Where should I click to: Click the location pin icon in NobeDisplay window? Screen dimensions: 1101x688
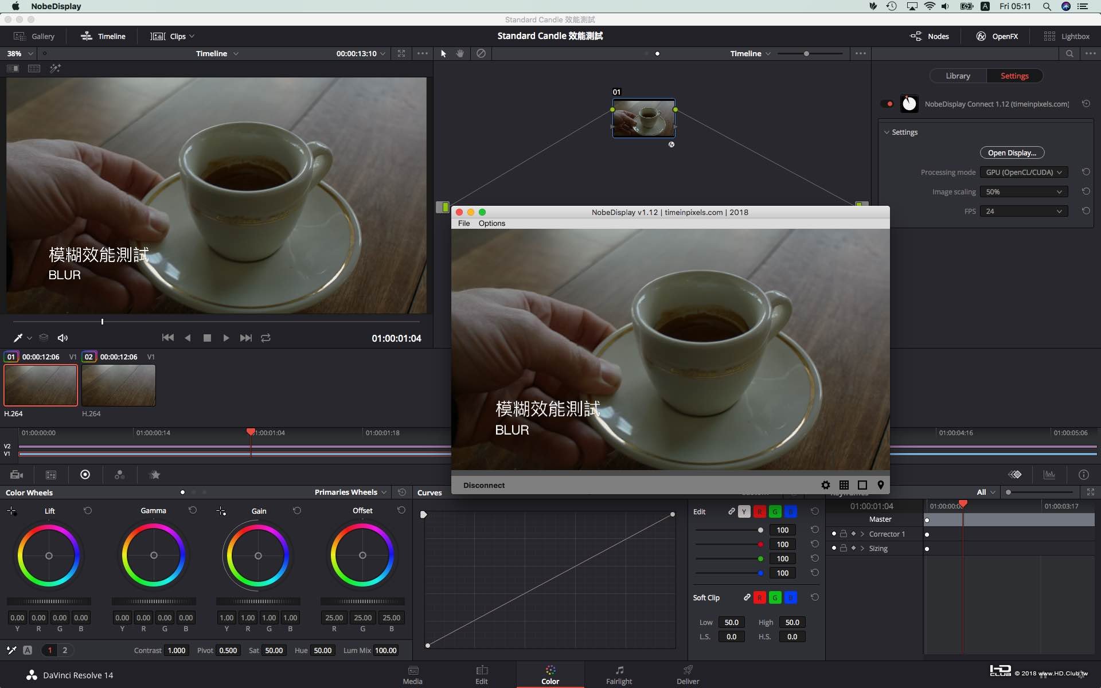(x=880, y=485)
